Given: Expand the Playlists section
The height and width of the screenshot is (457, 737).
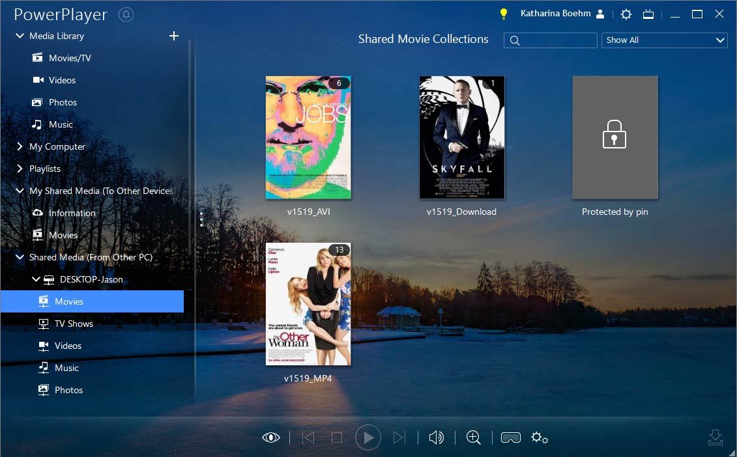Looking at the screenshot, I should pos(20,169).
